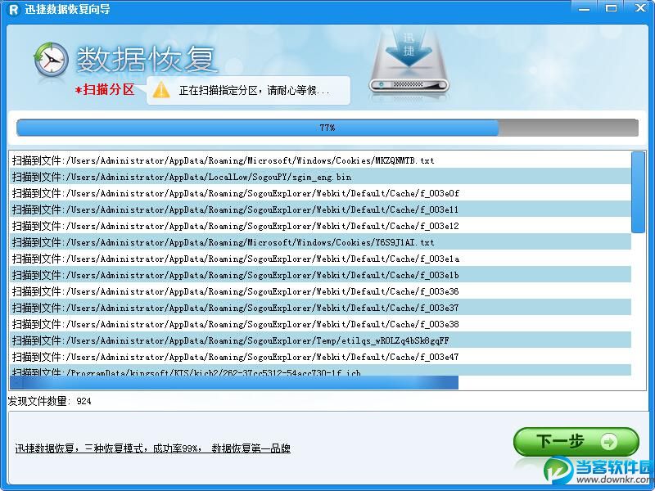
Task: Select the f_003e1a cache file row
Action: (320, 259)
